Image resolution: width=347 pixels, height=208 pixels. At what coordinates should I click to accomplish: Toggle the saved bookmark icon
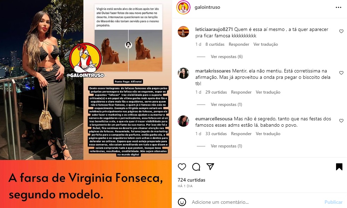coord(339,167)
